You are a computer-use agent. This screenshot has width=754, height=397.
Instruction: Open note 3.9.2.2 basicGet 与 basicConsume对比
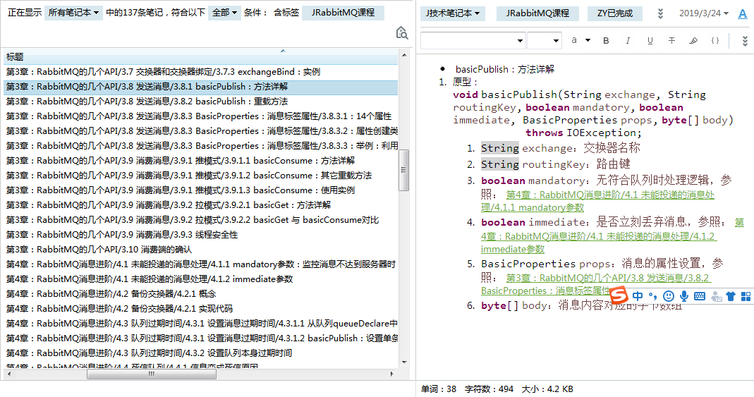click(x=200, y=220)
